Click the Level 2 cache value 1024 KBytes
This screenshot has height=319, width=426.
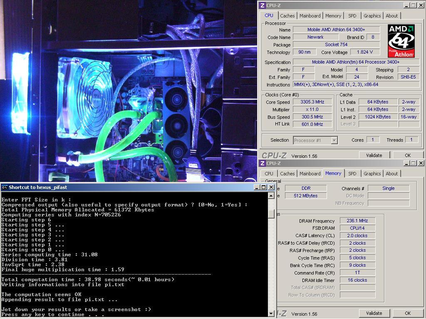[x=378, y=117]
